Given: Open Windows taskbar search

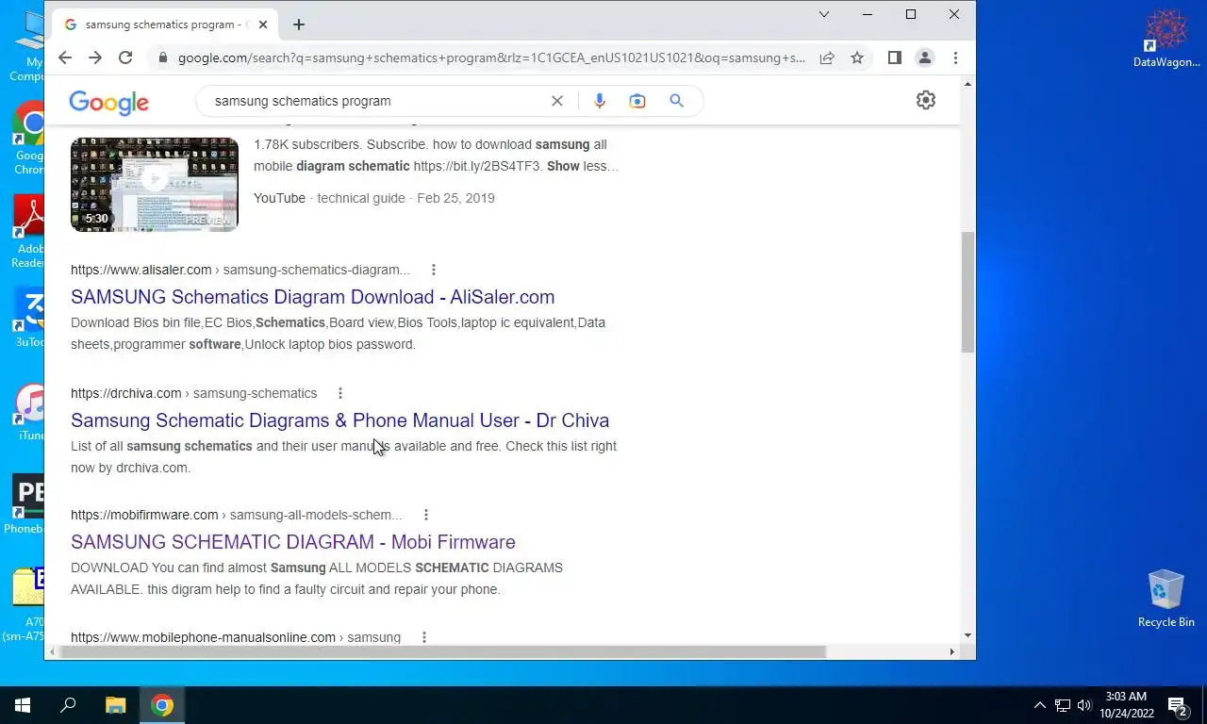Looking at the screenshot, I should tap(68, 705).
